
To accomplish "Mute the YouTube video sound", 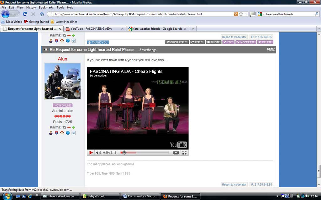I will tap(98, 152).
